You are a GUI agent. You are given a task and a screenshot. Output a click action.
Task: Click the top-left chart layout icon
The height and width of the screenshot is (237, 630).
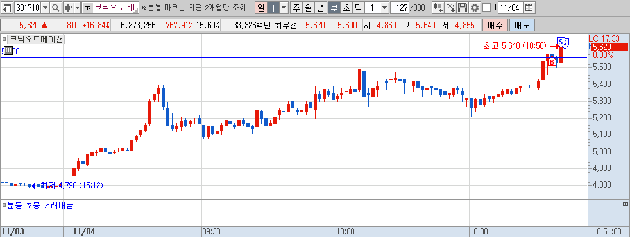click(x=7, y=8)
